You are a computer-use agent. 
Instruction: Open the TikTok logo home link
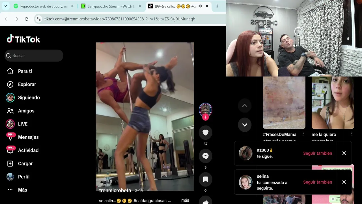click(x=23, y=39)
